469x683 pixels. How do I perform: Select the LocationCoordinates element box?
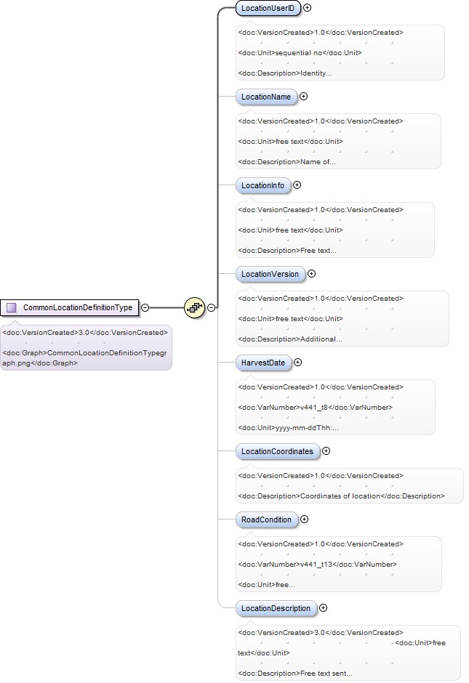pos(278,451)
